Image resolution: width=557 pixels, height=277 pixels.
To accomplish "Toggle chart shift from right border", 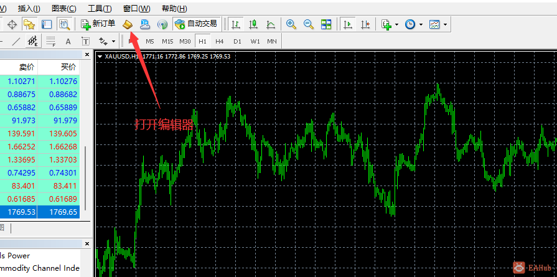I will tap(365, 24).
